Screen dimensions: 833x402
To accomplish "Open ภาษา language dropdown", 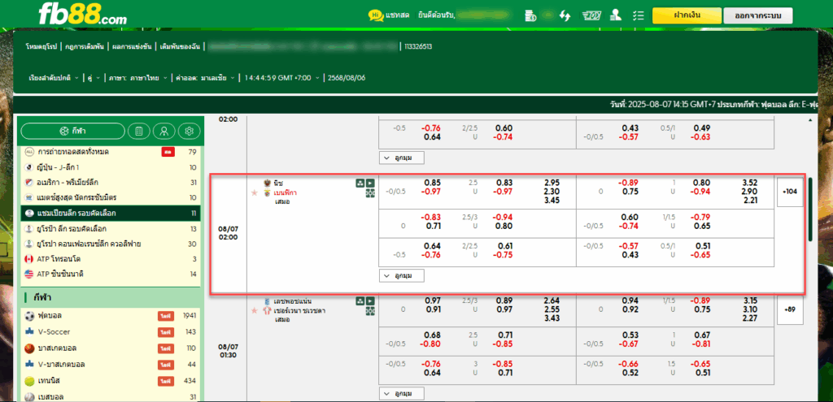I will click(x=137, y=78).
